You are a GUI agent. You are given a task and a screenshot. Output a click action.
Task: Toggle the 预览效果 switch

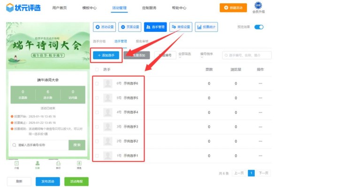click(x=259, y=27)
